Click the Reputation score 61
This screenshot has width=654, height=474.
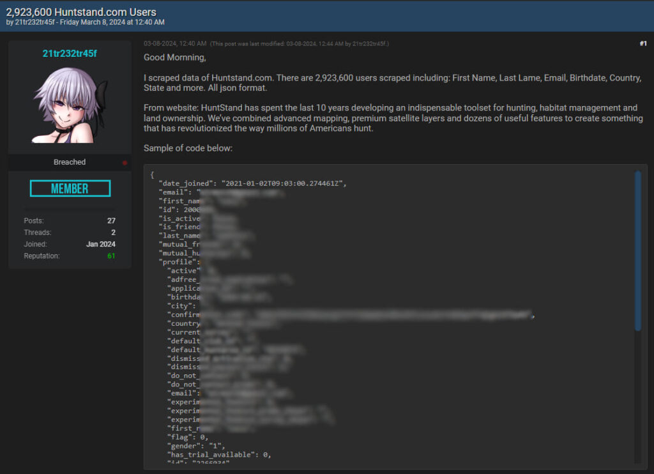[x=111, y=256]
